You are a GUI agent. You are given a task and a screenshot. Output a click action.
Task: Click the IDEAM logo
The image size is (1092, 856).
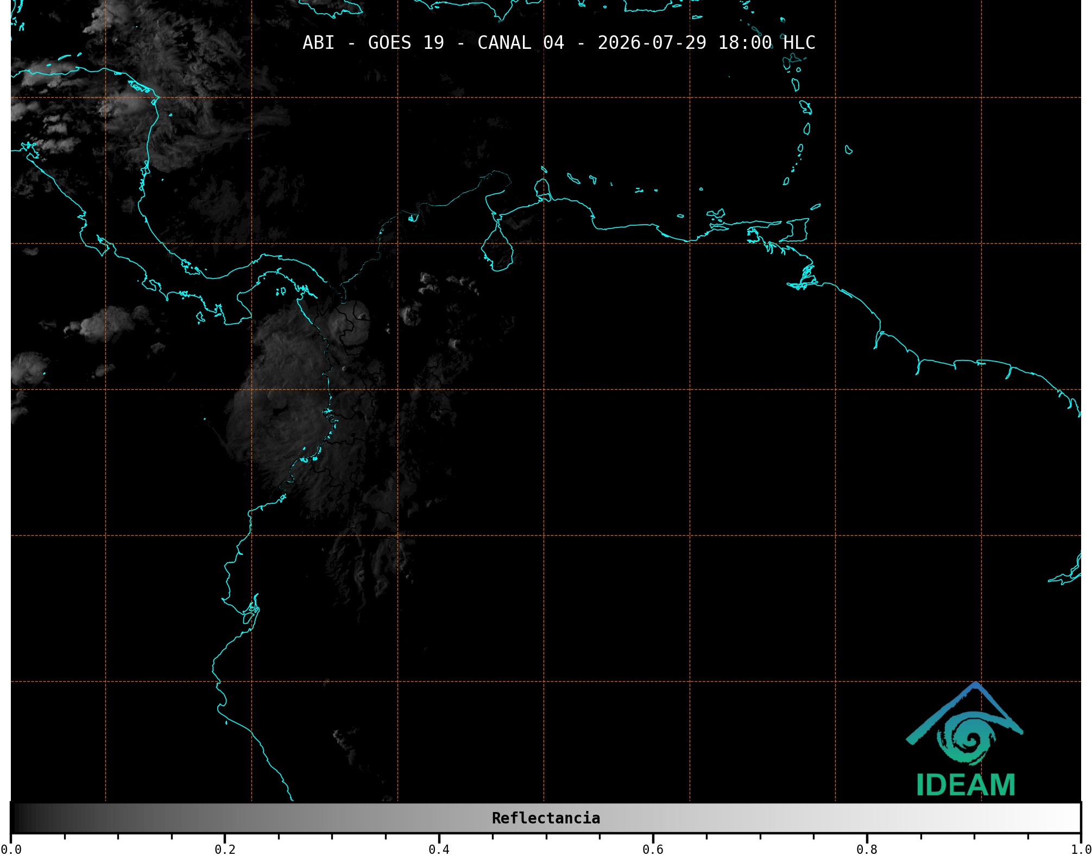(x=965, y=739)
